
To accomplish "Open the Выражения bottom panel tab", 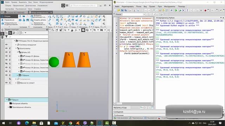I will (151, 118).
